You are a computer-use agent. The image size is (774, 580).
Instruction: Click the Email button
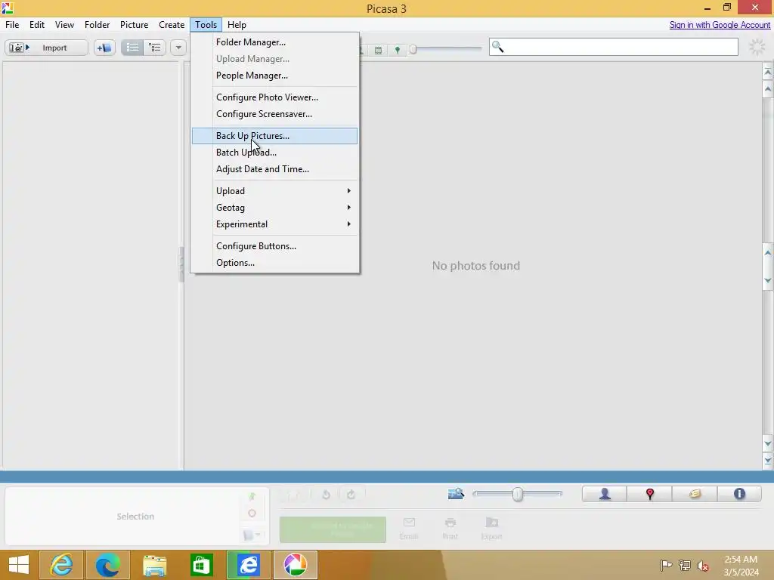coord(409,529)
